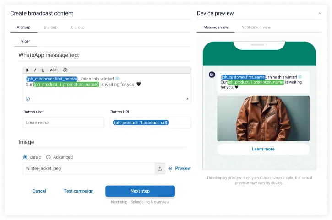Open the Notification view tab
Viewport: 332px width, 220px height.
[x=256, y=27]
